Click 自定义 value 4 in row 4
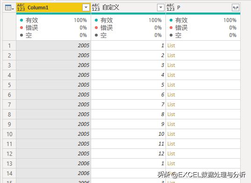 [x=128, y=75]
